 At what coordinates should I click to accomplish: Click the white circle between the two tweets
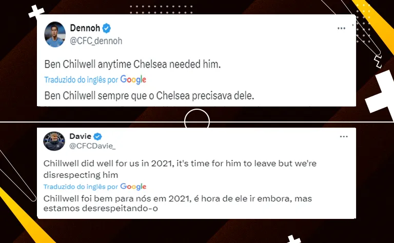click(x=197, y=122)
